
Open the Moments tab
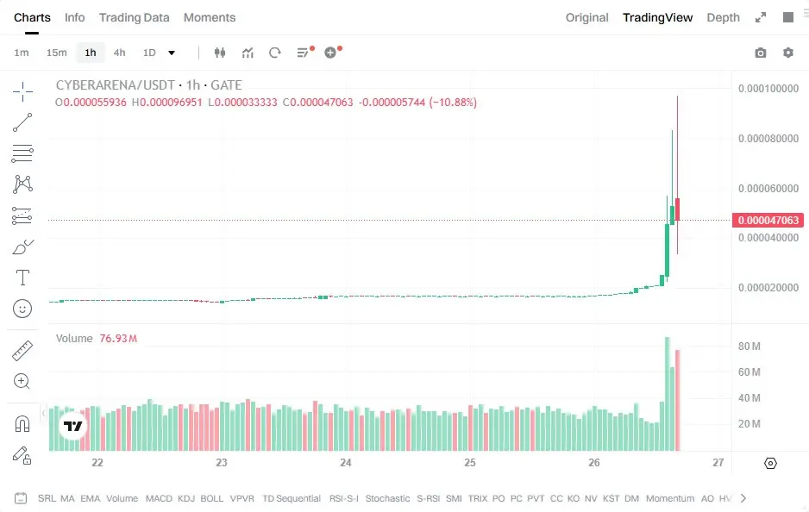click(210, 17)
